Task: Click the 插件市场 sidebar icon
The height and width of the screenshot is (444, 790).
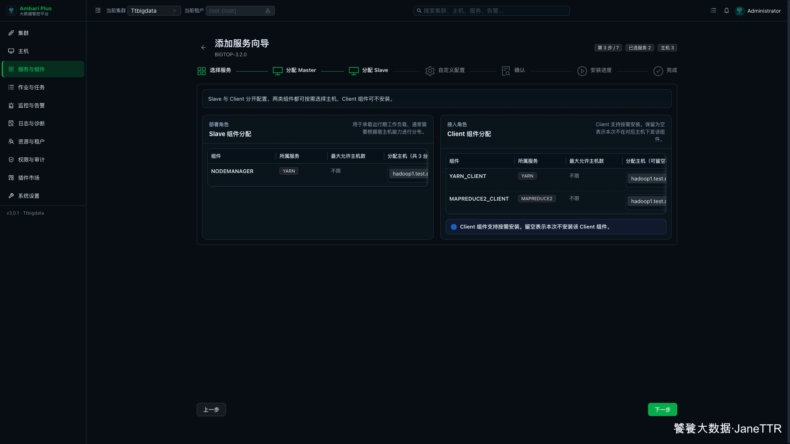Action: pyautogui.click(x=11, y=178)
